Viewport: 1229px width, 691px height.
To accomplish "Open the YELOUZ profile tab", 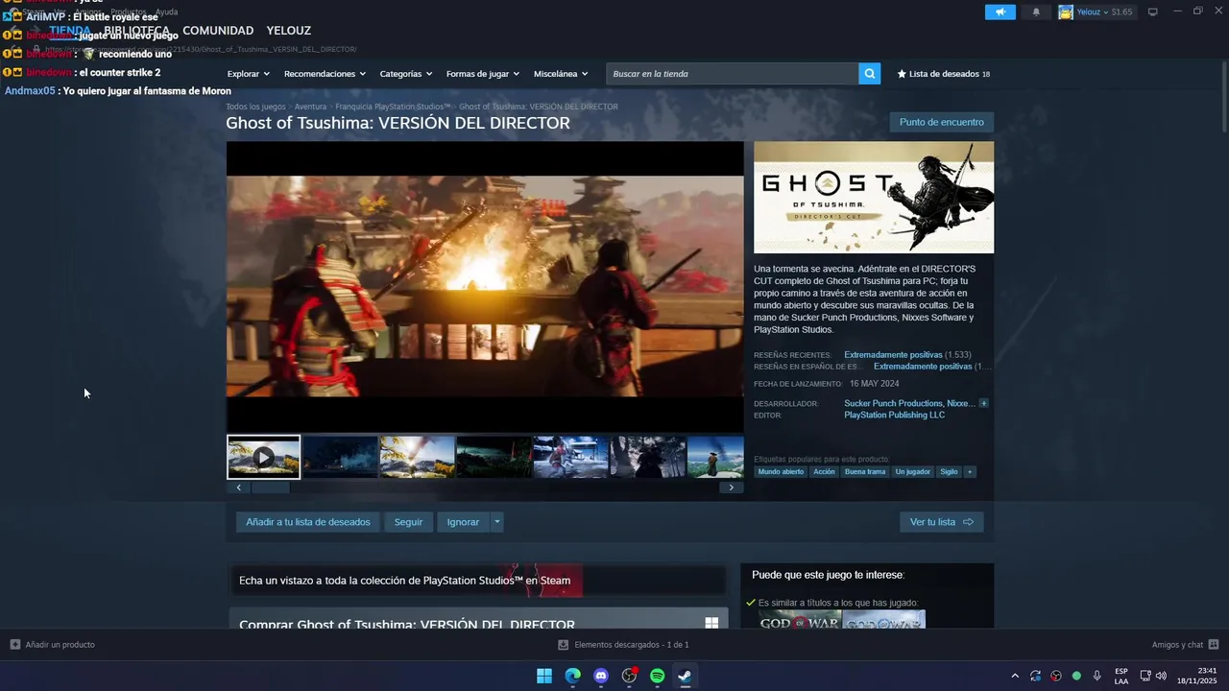I will [x=289, y=31].
